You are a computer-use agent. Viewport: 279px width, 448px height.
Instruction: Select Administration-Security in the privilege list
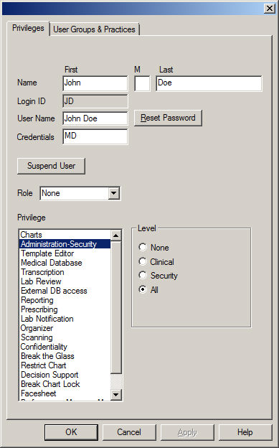[65, 244]
